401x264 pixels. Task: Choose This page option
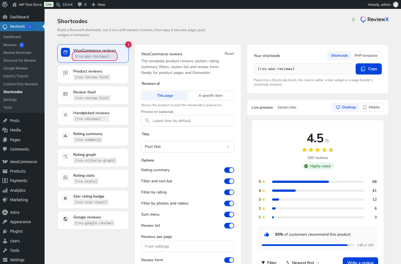tap(165, 96)
